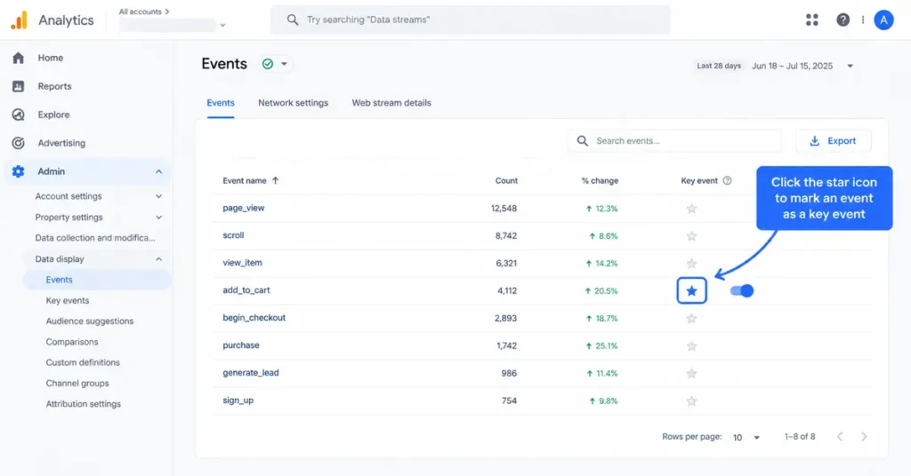Mark page_view as key event with star
Viewport: 911px width, 476px height.
pos(691,209)
